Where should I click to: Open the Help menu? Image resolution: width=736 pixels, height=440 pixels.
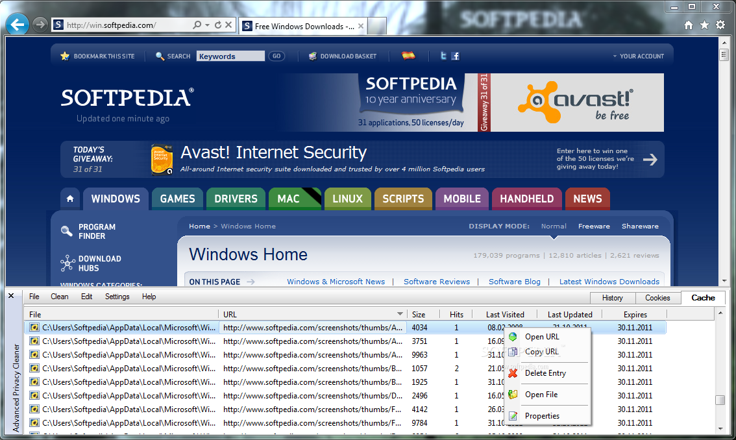click(x=149, y=297)
